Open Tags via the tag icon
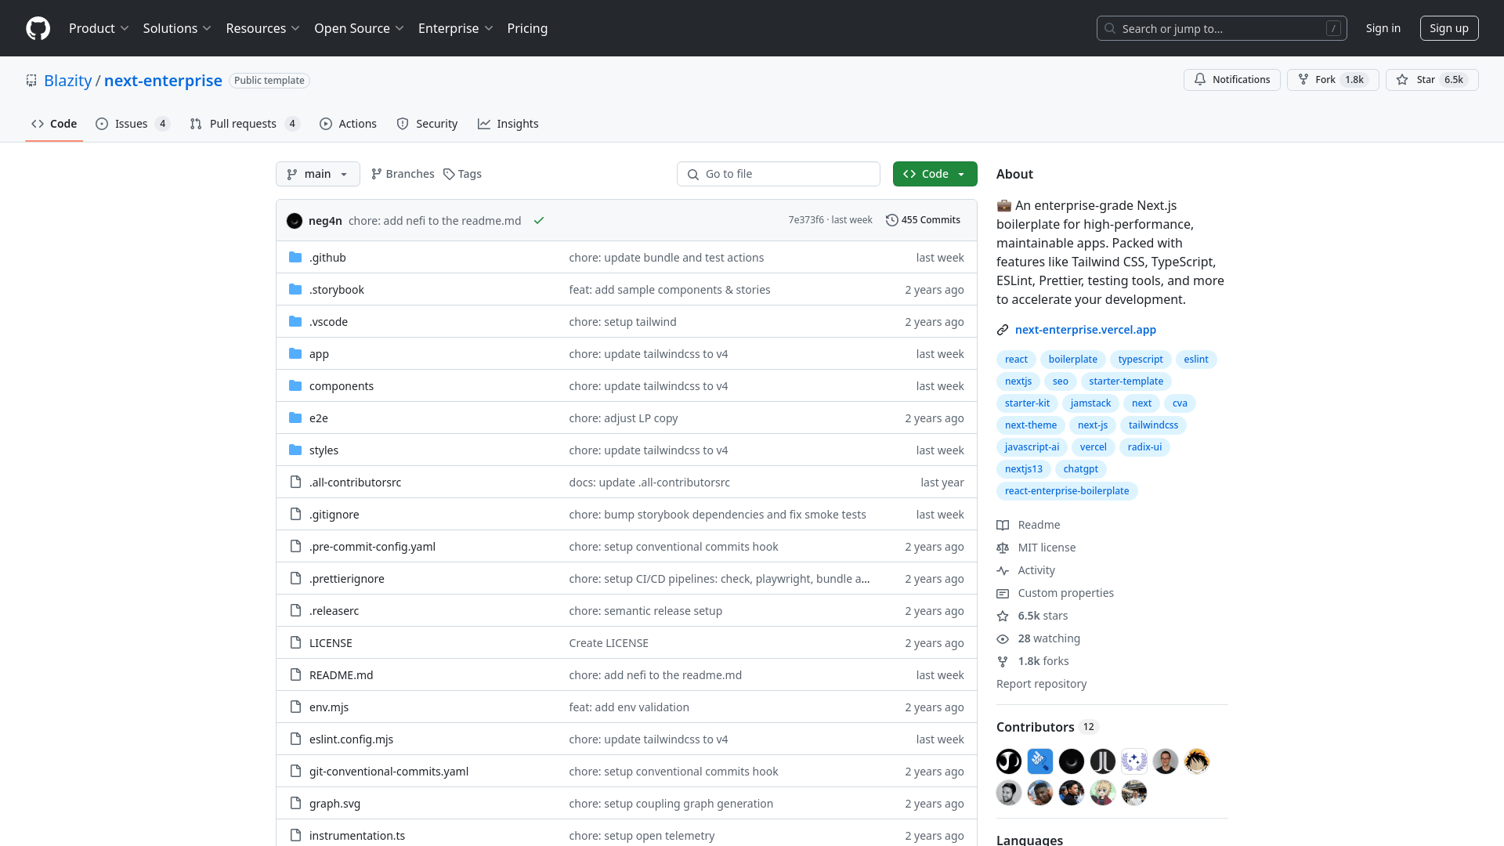1504x846 pixels. click(x=449, y=174)
